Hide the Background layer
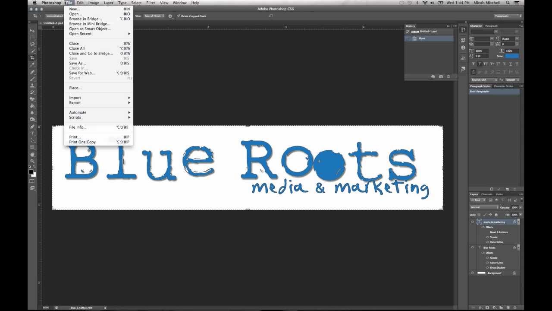This screenshot has width=552, height=311. click(473, 273)
